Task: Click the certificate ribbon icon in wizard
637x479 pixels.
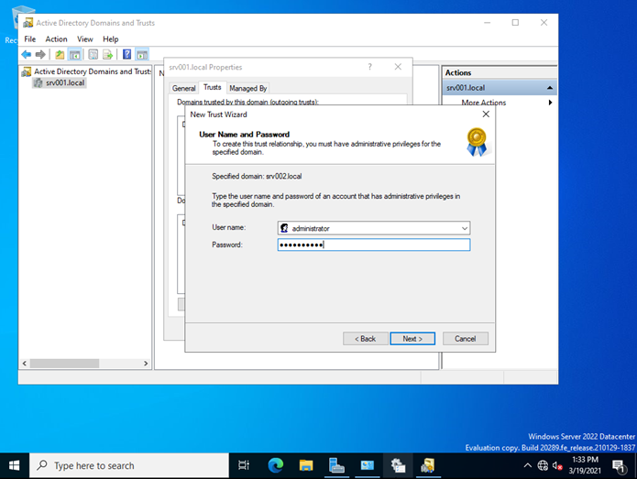Action: click(x=477, y=142)
